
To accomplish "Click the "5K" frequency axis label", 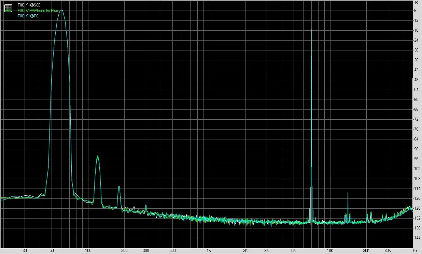I will click(294, 251).
